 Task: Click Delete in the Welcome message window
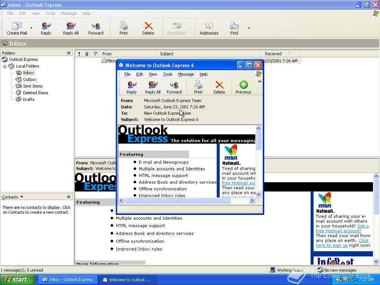[x=219, y=88]
